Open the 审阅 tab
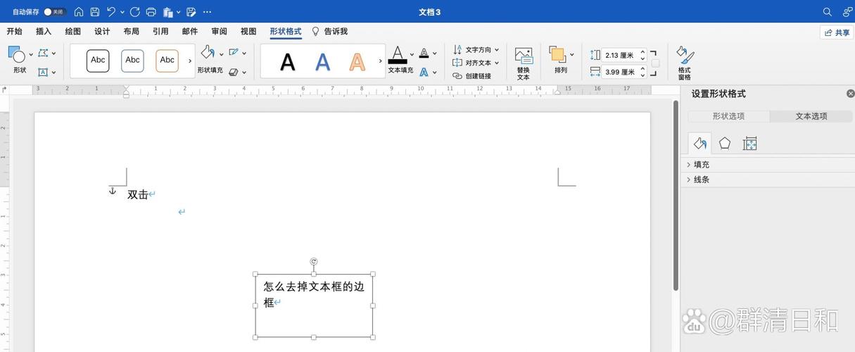 220,32
